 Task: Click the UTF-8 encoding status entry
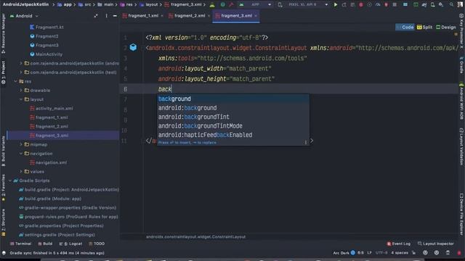(x=381, y=253)
